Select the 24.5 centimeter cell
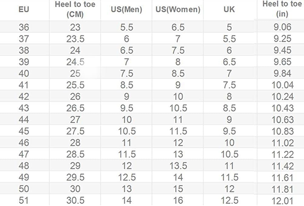304x206 pixels. pyautogui.click(x=75, y=62)
